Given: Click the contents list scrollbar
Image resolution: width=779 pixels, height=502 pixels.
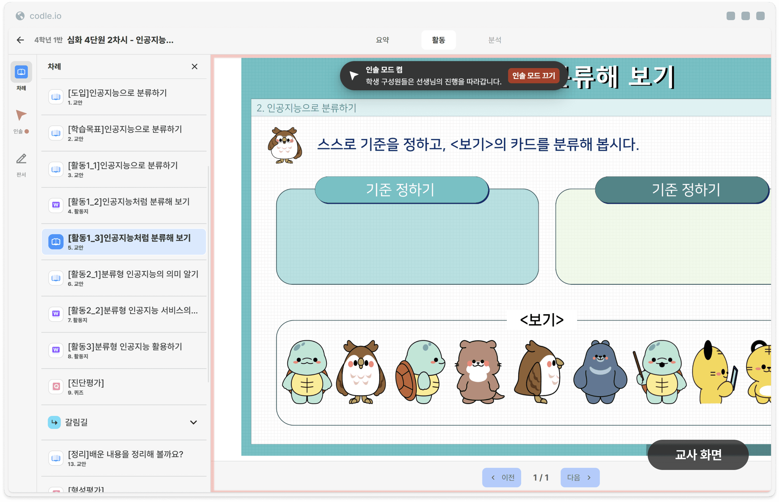Looking at the screenshot, I should pyautogui.click(x=208, y=274).
